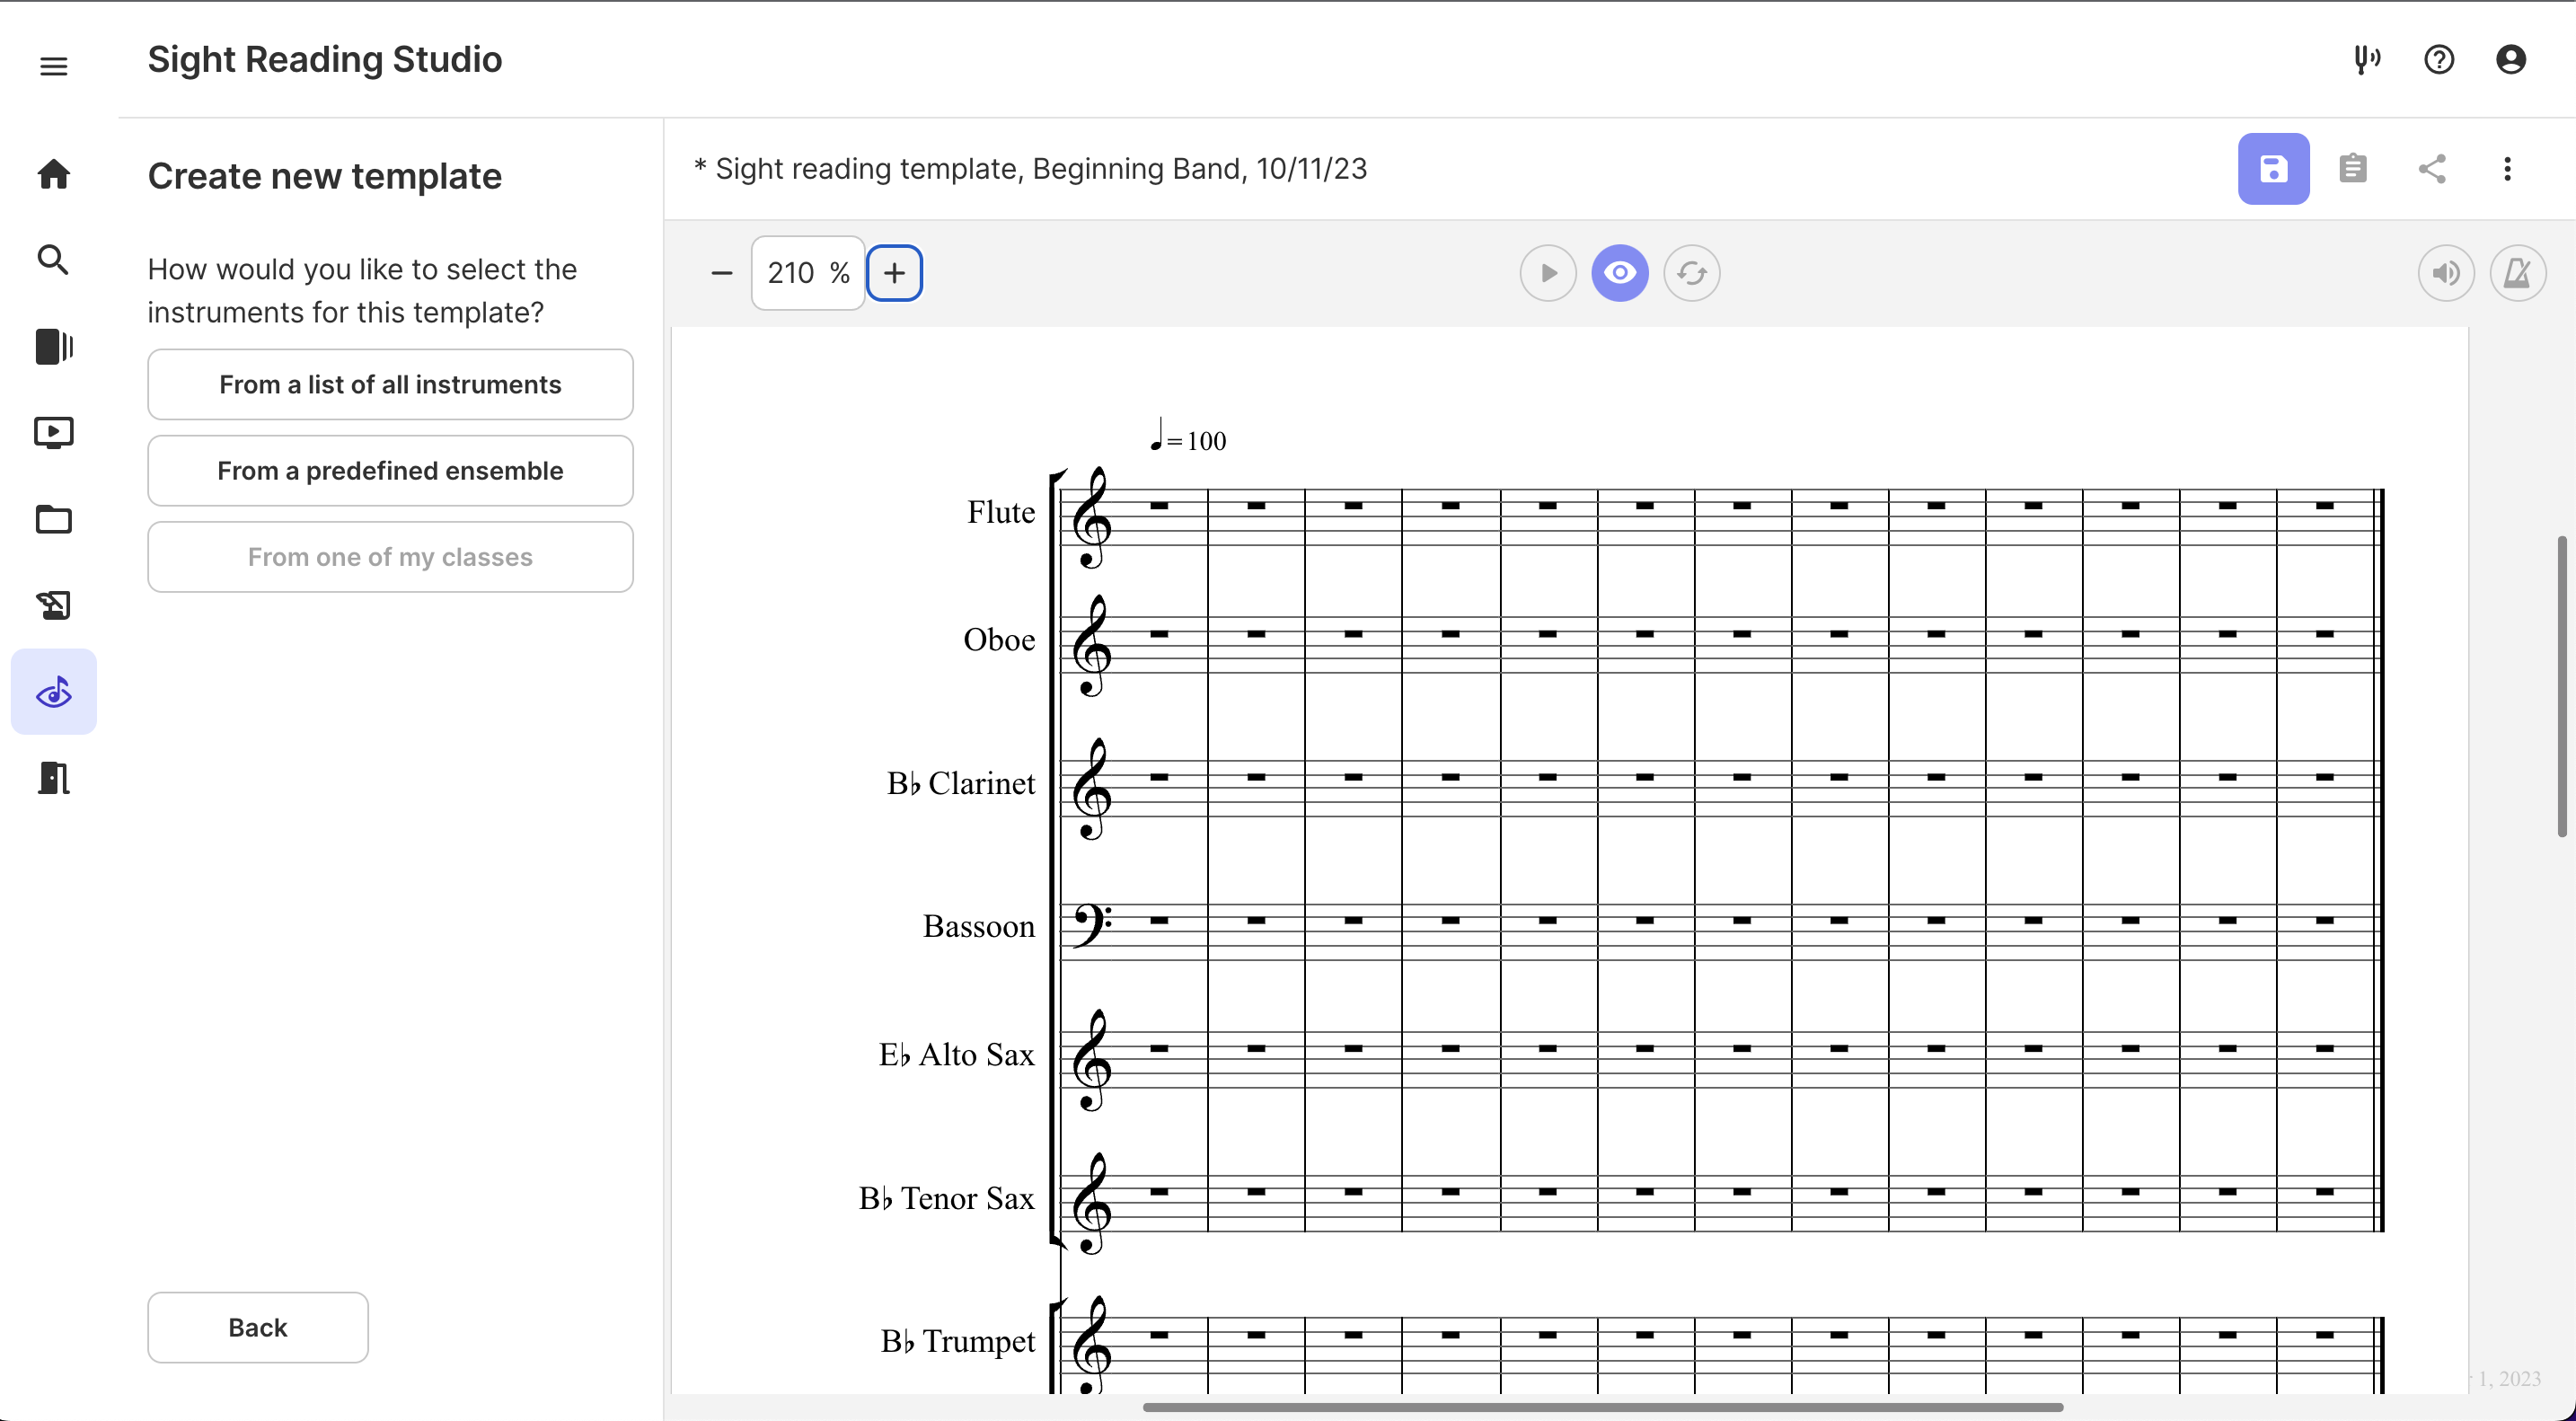Regenerate the sight reading exercise

click(1692, 272)
